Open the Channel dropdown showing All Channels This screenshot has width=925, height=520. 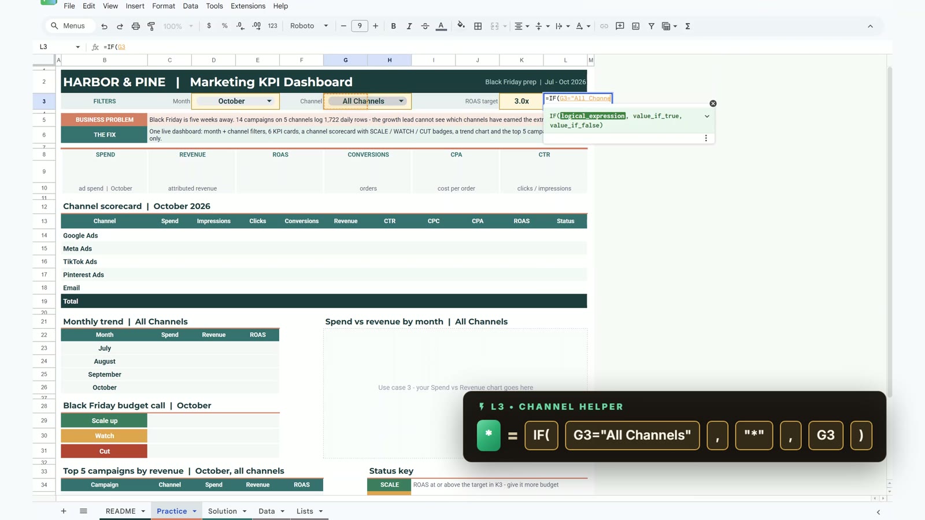coord(367,101)
